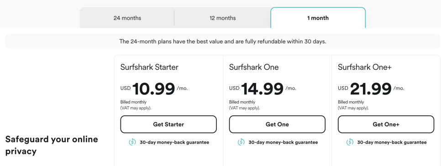This screenshot has height=166, width=441.
Task: Switch to the 24 months tab
Action: 127,18
